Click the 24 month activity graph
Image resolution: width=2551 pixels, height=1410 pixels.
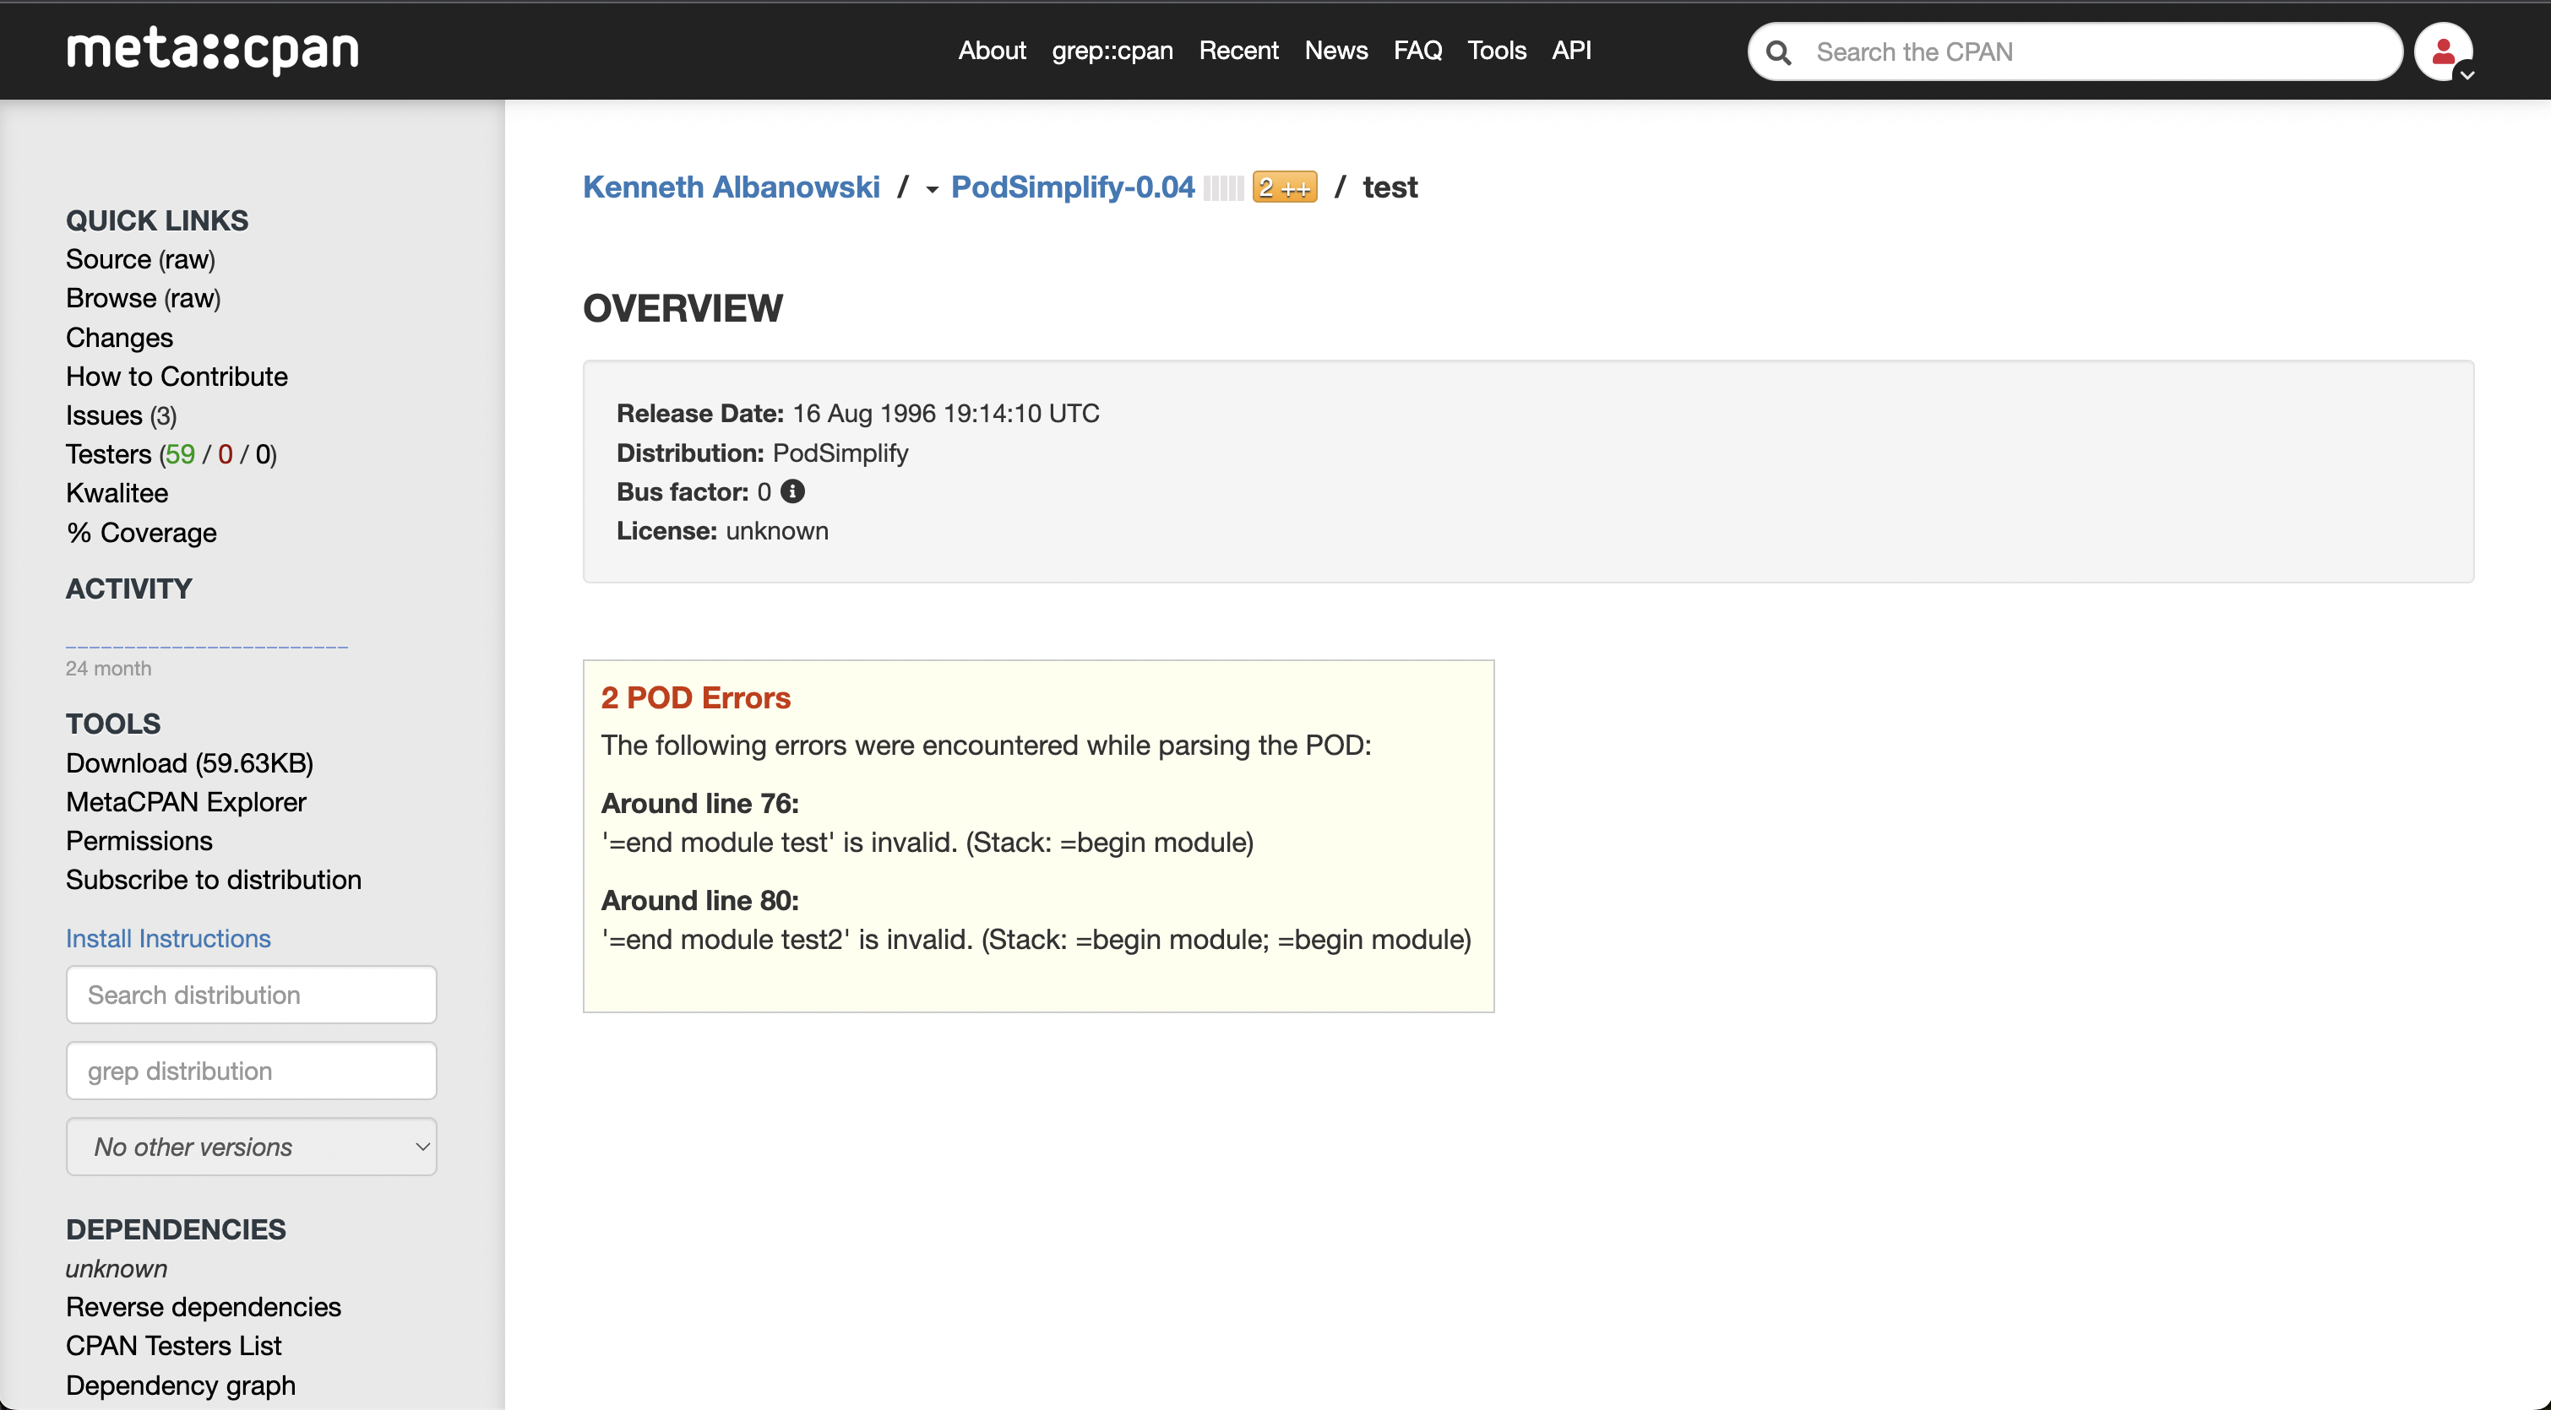click(x=207, y=646)
